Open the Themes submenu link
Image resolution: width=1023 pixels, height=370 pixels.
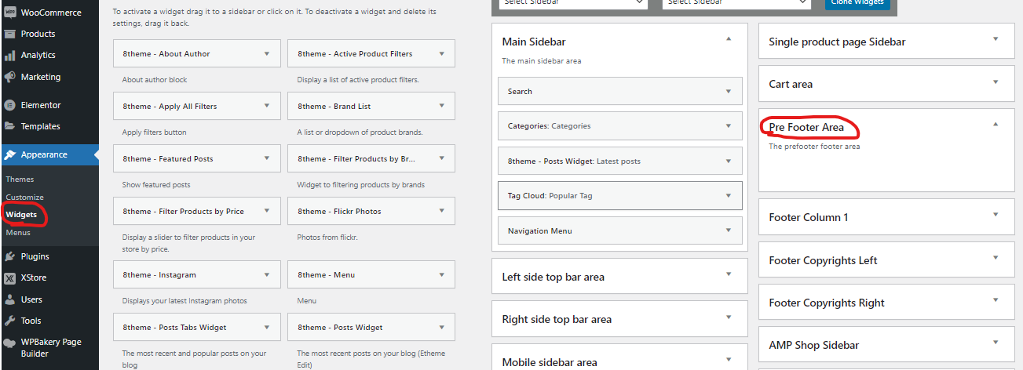[x=20, y=180]
